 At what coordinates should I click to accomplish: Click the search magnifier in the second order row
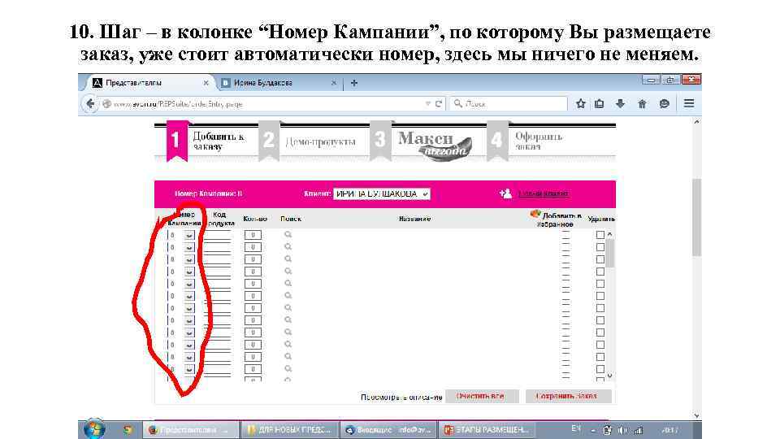tap(288, 246)
